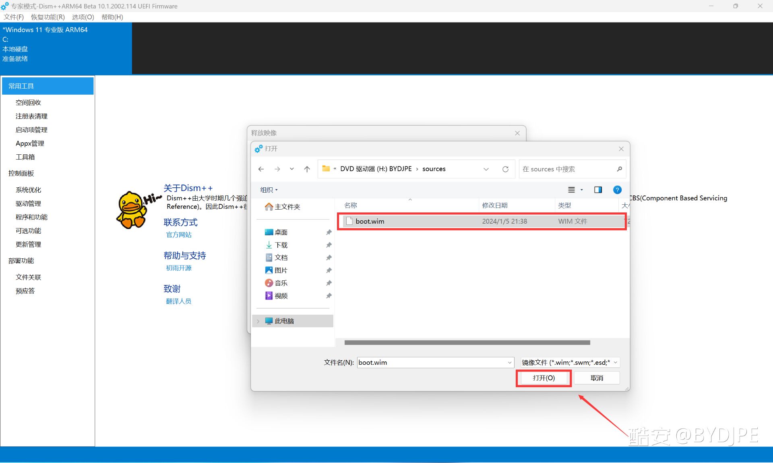Open the address bar path dropdown
The image size is (773, 463).
486,169
